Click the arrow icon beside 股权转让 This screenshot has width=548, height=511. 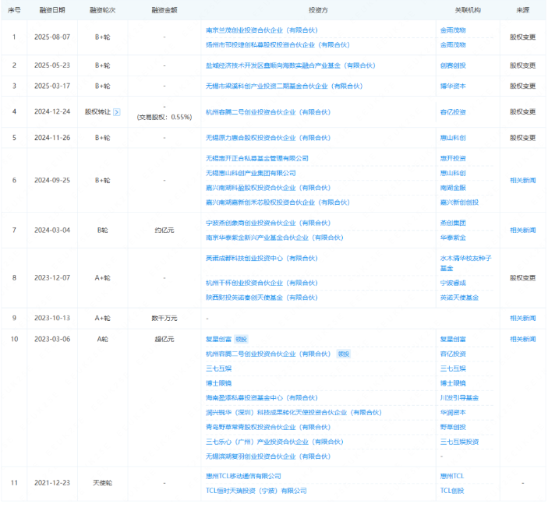click(x=117, y=112)
